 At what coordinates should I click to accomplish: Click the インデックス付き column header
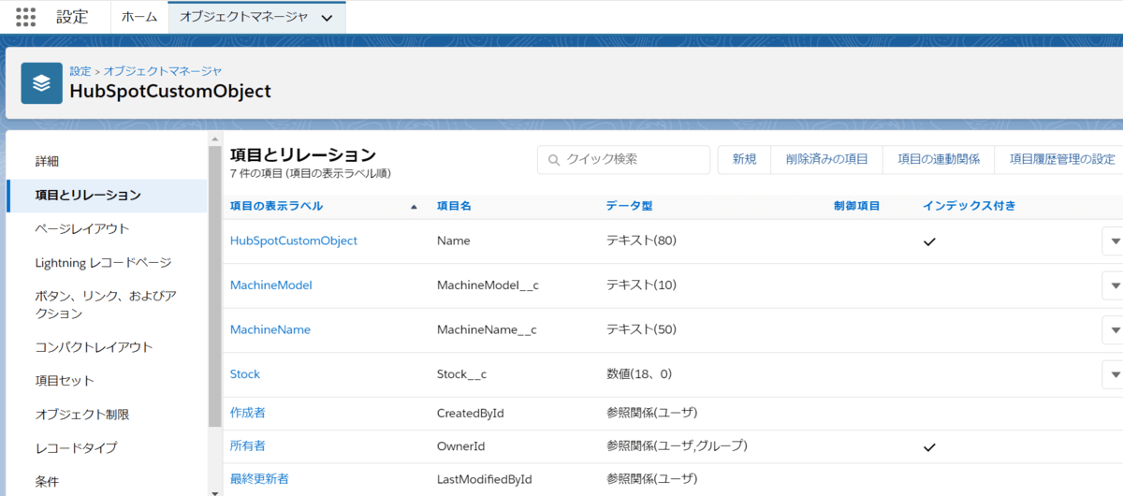click(970, 206)
